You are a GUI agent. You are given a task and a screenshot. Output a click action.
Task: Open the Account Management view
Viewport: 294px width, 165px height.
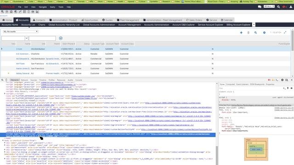130,25
